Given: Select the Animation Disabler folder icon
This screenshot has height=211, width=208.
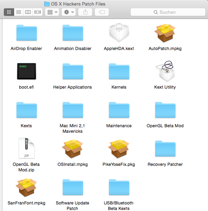Looking at the screenshot, I should coord(73,33).
